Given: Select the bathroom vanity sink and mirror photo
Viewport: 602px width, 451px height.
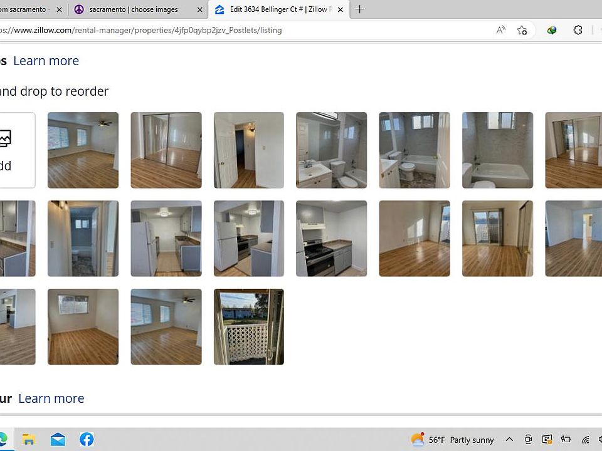Looking at the screenshot, I should coord(331,150).
